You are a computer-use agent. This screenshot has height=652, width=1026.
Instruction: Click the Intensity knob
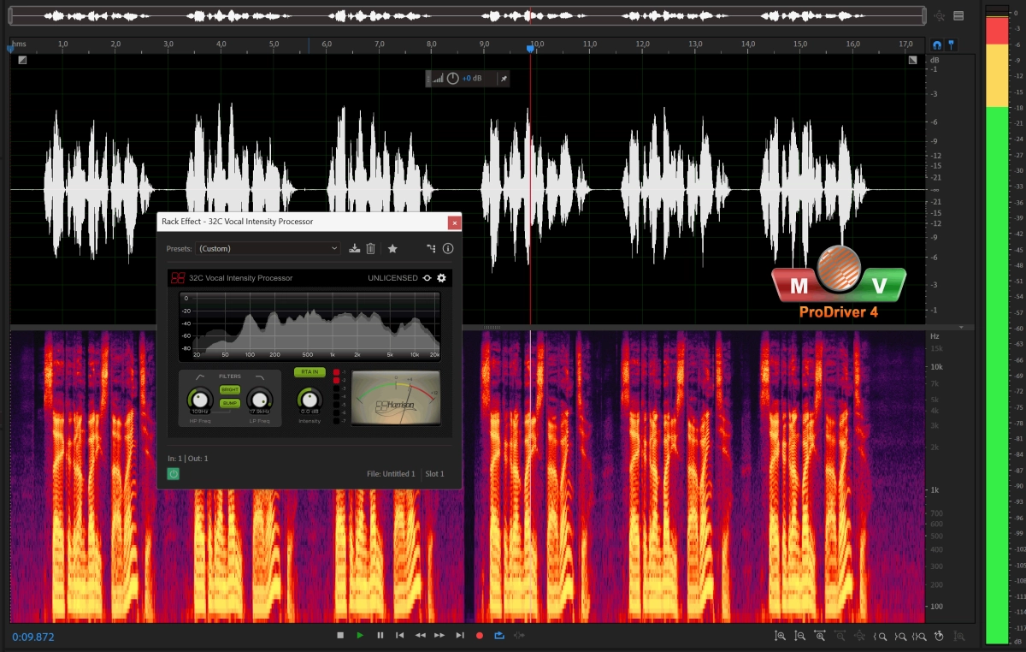click(309, 399)
